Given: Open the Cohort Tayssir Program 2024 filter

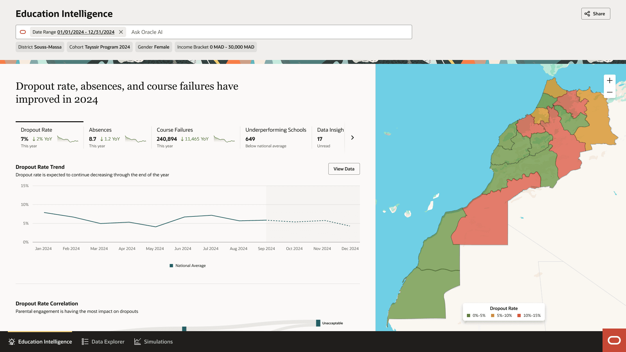Looking at the screenshot, I should [x=99, y=47].
